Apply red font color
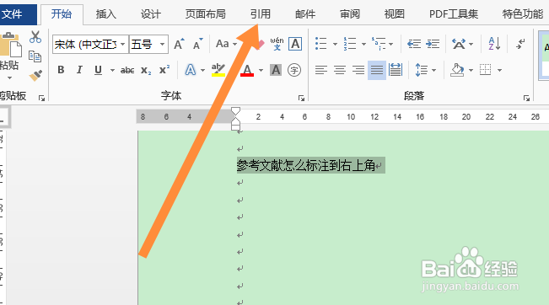Image resolution: width=549 pixels, height=305 pixels. (247, 70)
